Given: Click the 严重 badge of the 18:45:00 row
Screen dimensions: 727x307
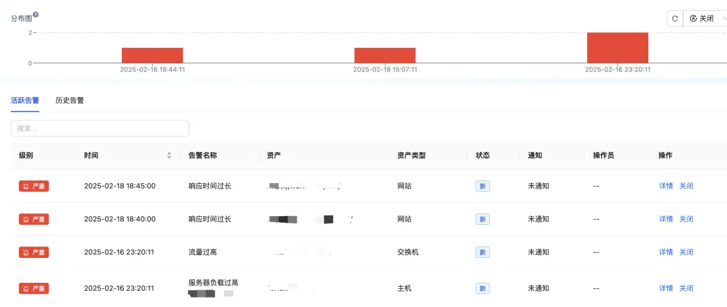Looking at the screenshot, I should (x=34, y=186).
